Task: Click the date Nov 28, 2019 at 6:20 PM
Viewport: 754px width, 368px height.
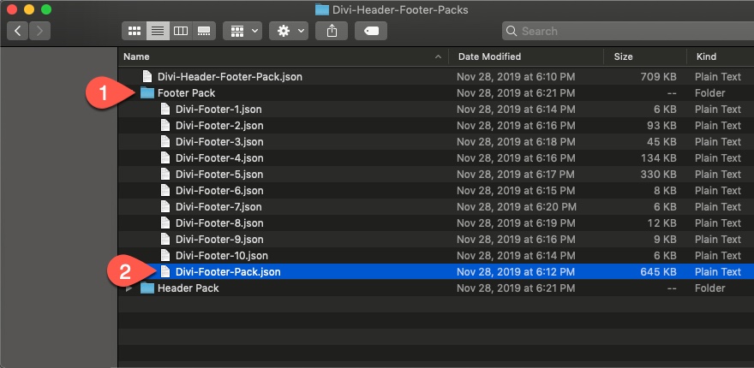Action: [517, 207]
